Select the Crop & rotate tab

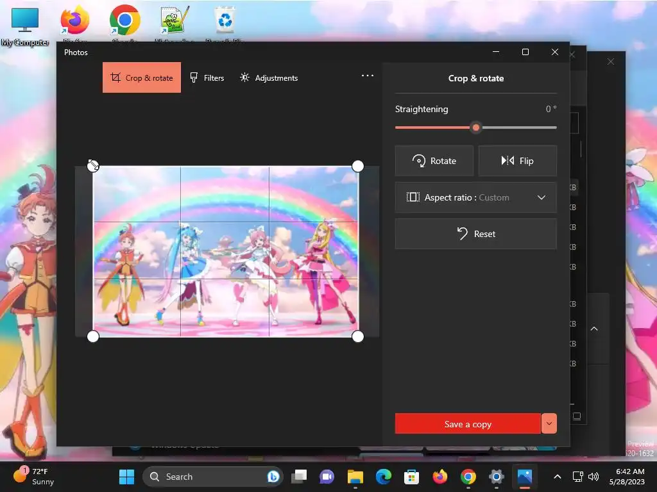coord(142,78)
